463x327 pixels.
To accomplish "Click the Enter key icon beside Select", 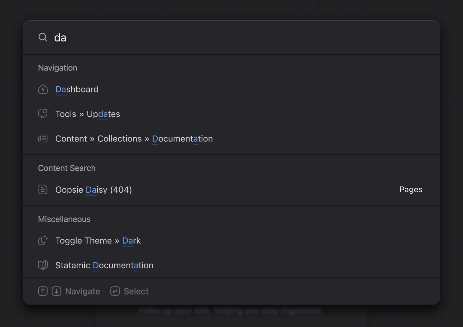I will (115, 291).
